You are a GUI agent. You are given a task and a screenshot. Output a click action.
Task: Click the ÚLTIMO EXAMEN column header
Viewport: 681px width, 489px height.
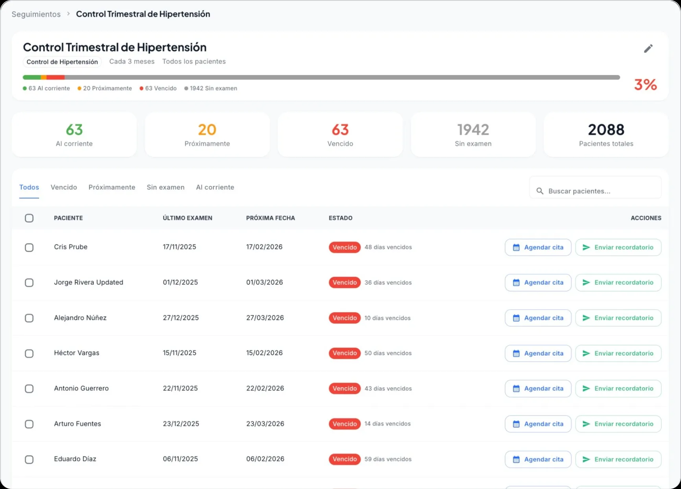(x=188, y=218)
